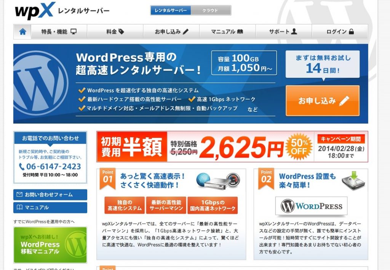Open お申し込み navigation item
390x270 pixels.
point(171,32)
